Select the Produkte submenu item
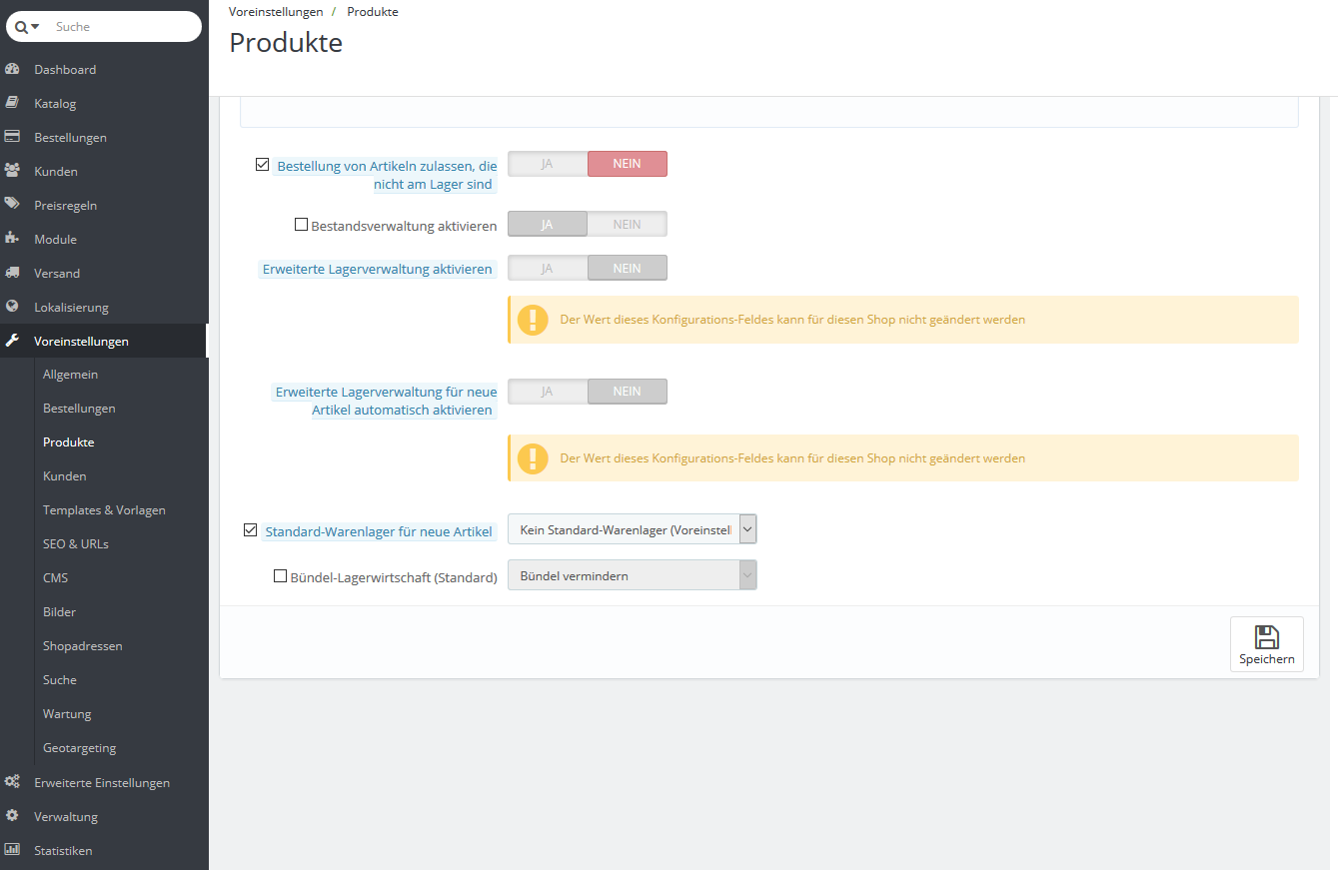This screenshot has height=870, width=1338. click(68, 442)
